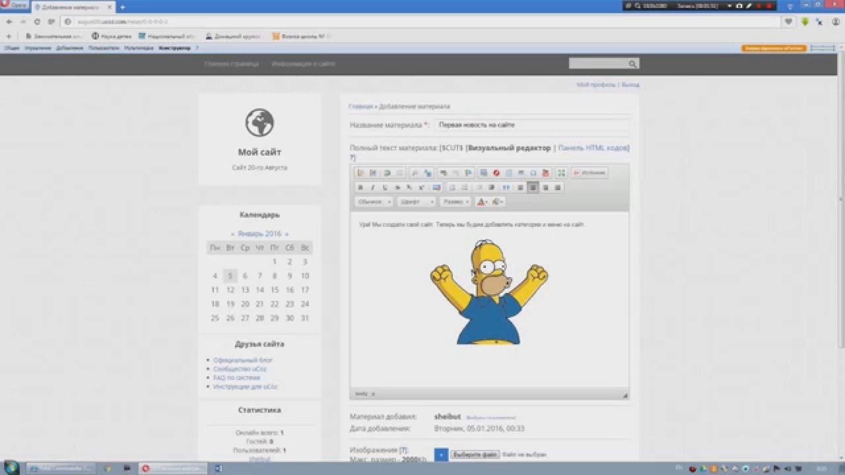Edit the Название материала input field
The image size is (845, 475).
click(531, 125)
